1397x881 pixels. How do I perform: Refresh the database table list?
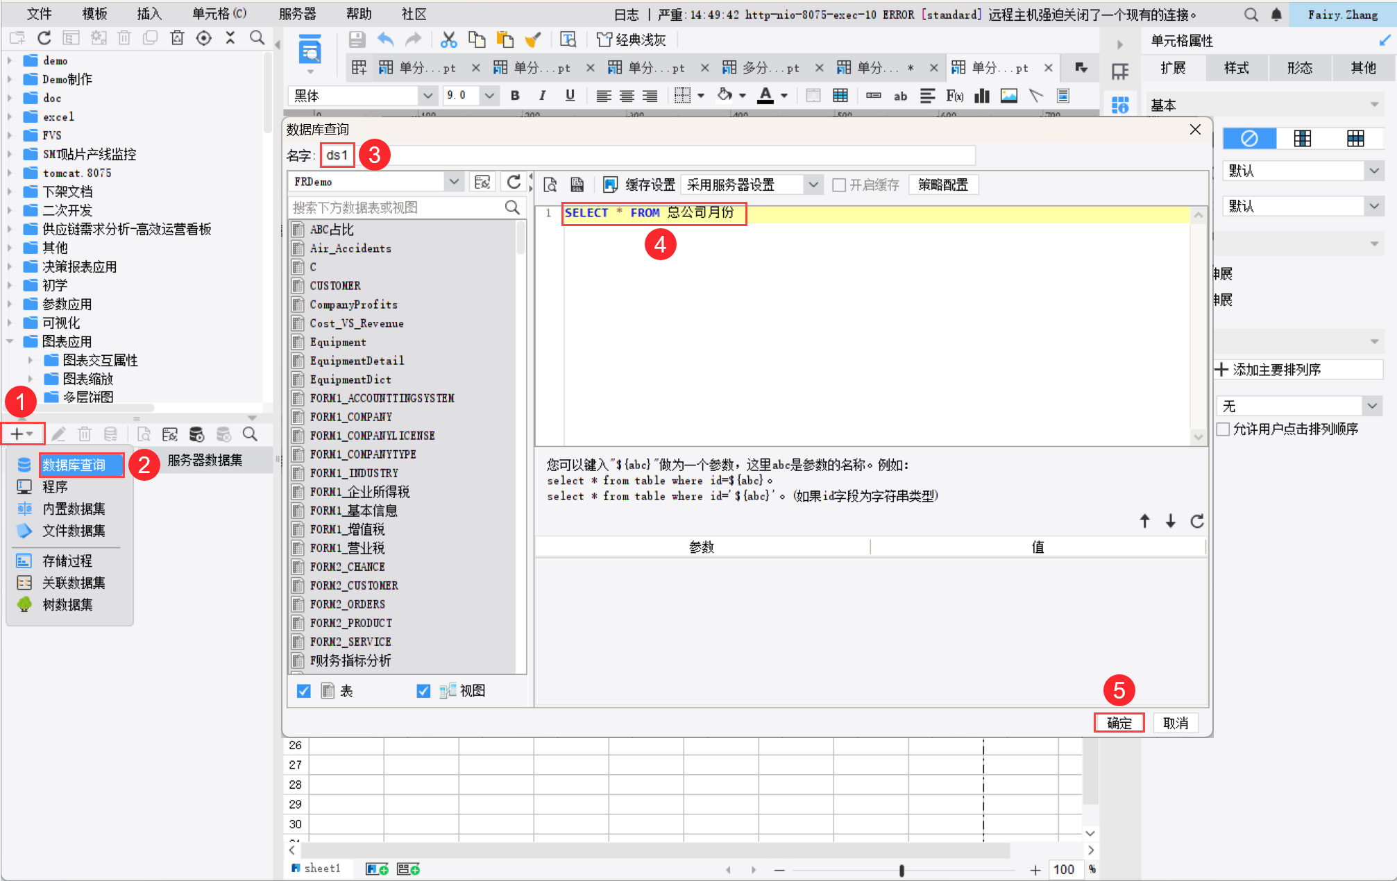(x=514, y=182)
